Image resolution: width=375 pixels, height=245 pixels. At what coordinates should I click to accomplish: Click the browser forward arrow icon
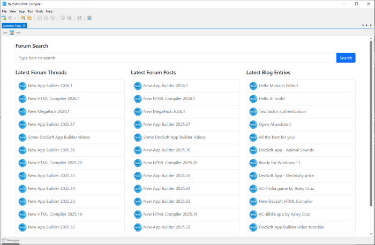pyautogui.click(x=18, y=33)
